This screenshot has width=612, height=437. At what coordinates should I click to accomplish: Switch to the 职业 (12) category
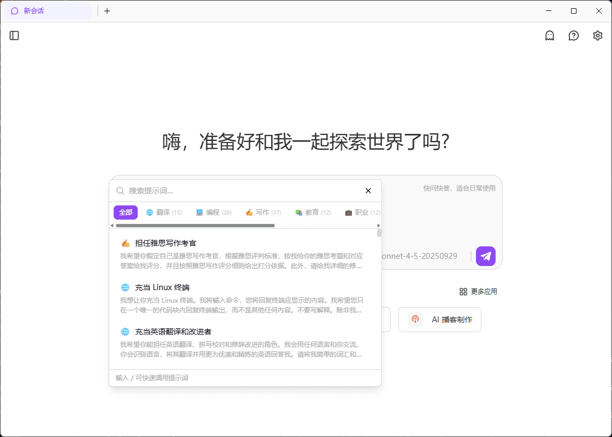363,212
